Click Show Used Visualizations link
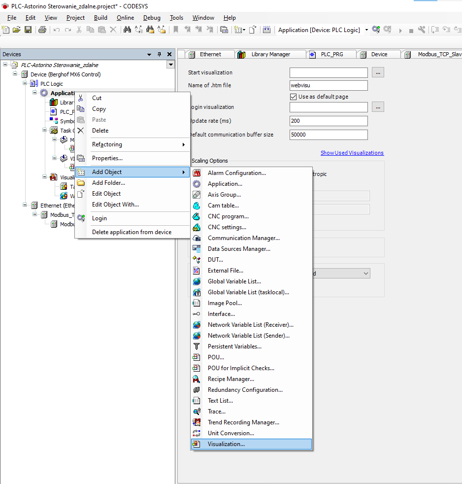Viewport: 462px width, 484px height. click(352, 153)
